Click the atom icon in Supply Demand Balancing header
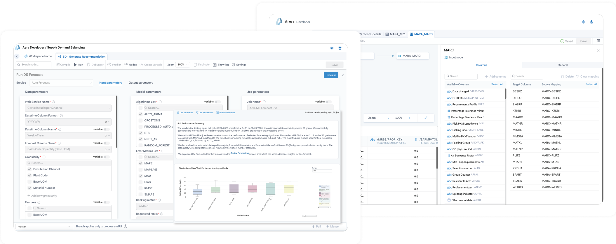616x244 pixels. coord(332,48)
